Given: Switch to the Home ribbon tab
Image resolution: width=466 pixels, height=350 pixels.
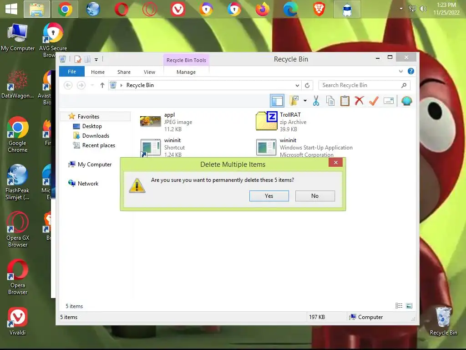Looking at the screenshot, I should pyautogui.click(x=98, y=72).
